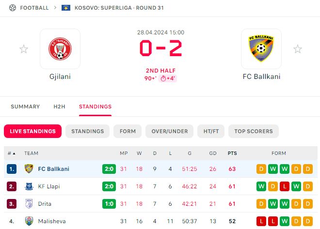Click the live 2:0 score badge for FC Ballkani
This screenshot has height=229, width=320.
109,168
